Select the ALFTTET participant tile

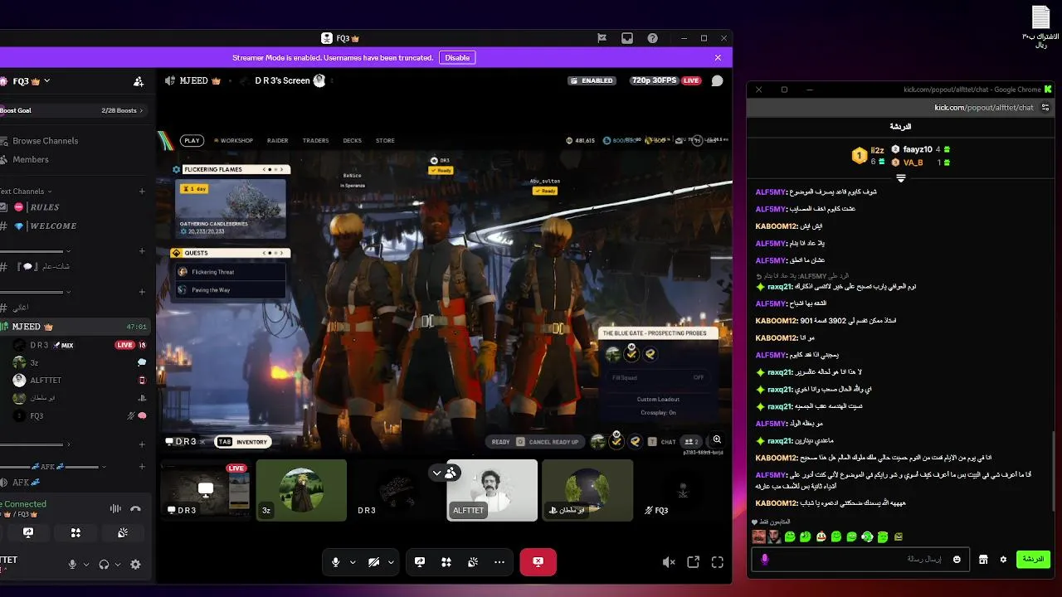point(492,490)
